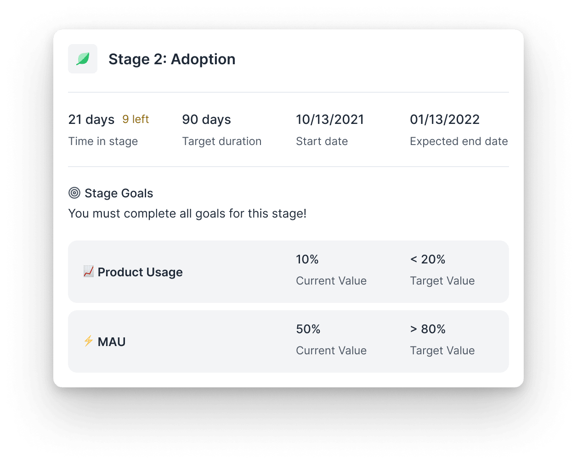The width and height of the screenshot is (577, 464).
Task: Select the Stage 2: Adoption title
Action: point(172,59)
